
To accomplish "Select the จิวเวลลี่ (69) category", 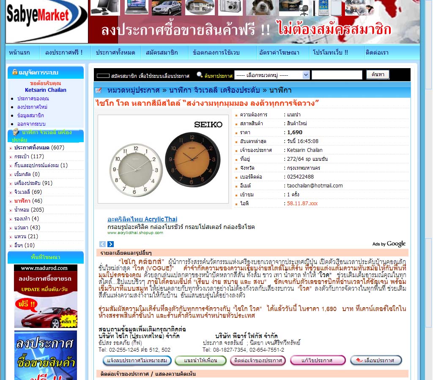I will pyautogui.click(x=28, y=192).
